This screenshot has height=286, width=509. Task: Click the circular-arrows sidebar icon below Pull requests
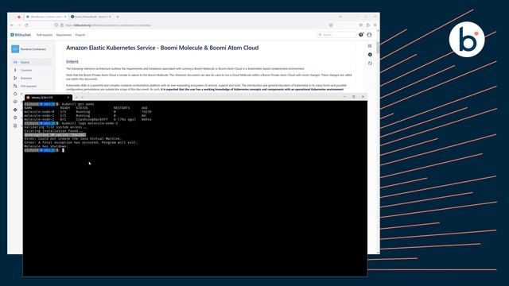(x=15, y=94)
